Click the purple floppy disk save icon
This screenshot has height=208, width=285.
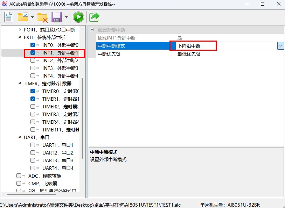pyautogui.click(x=56, y=17)
